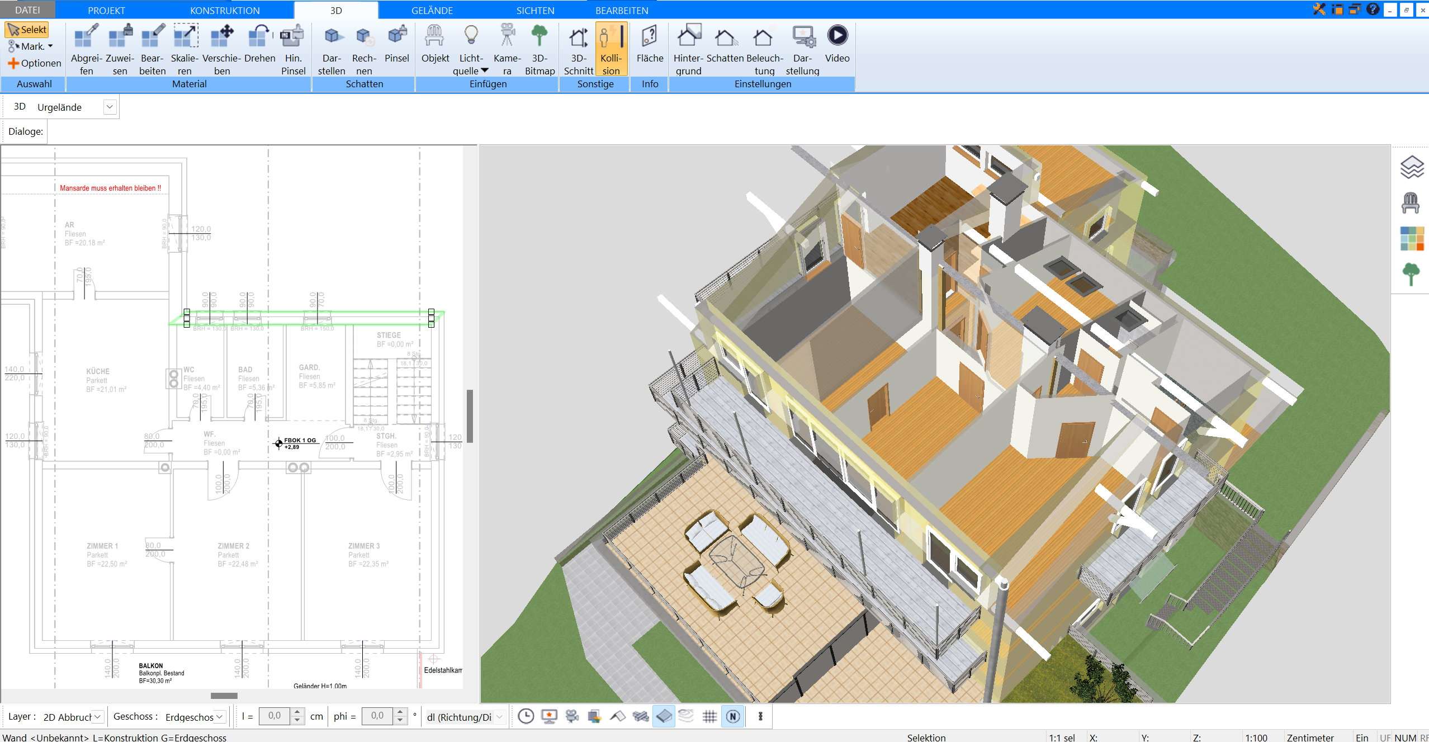This screenshot has height=742, width=1429.
Task: Increase the phi angle stepper value
Action: point(400,712)
